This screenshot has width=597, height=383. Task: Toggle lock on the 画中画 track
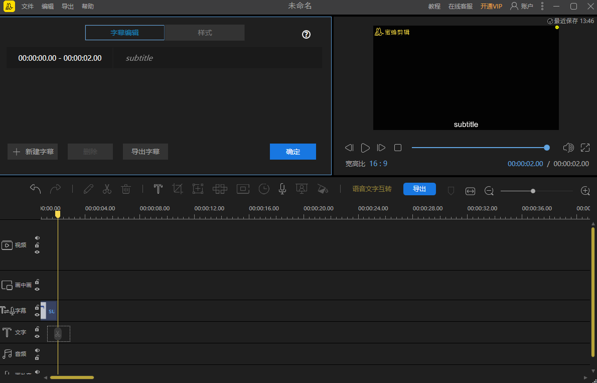click(37, 282)
